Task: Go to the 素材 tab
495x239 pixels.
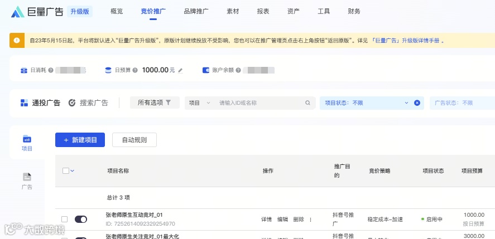Action: [x=233, y=12]
